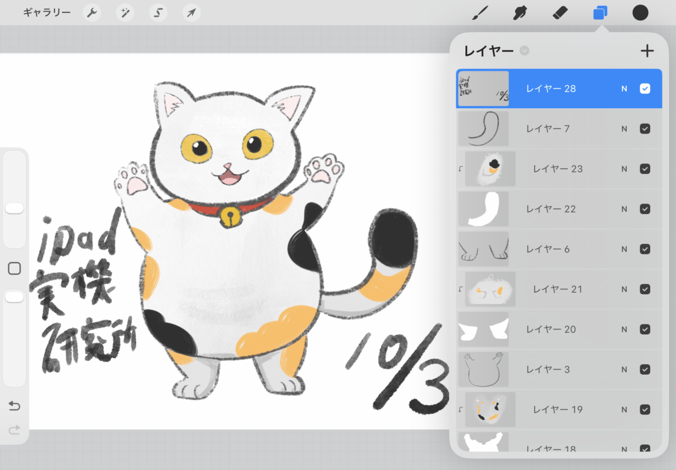
Task: Click the レイヤー 20 layer name
Action: pos(551,329)
